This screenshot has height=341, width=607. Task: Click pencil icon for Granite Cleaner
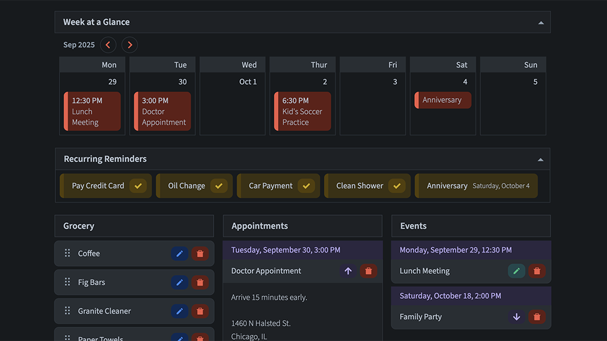coord(179,311)
